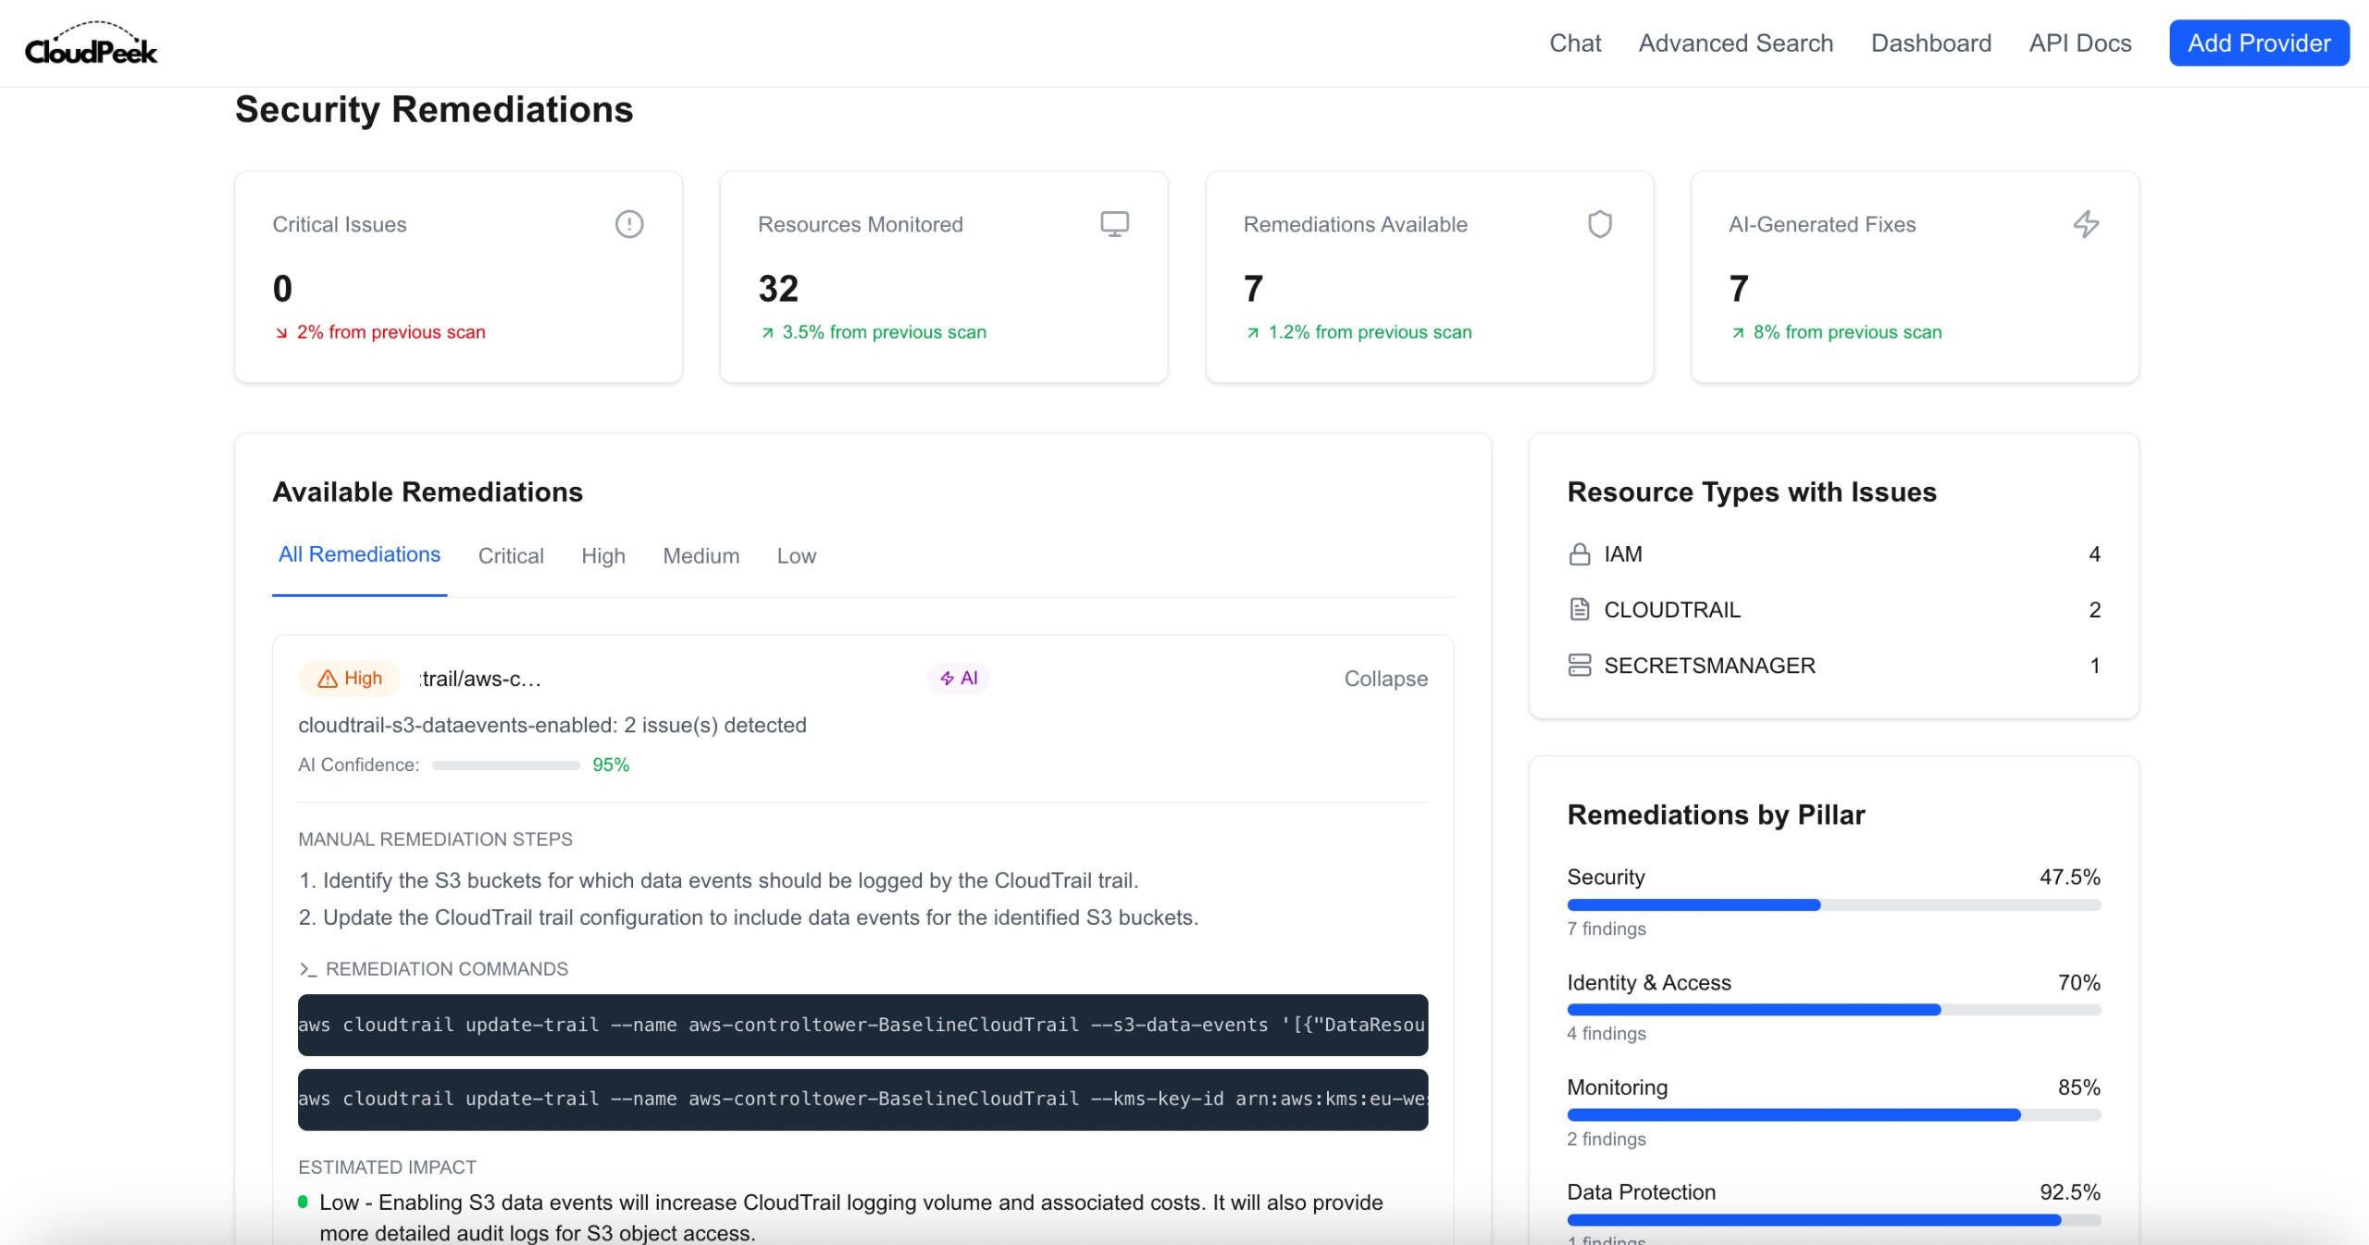This screenshot has width=2369, height=1245.
Task: Click the green trend arrow under Resources Monitored
Action: coord(767,333)
